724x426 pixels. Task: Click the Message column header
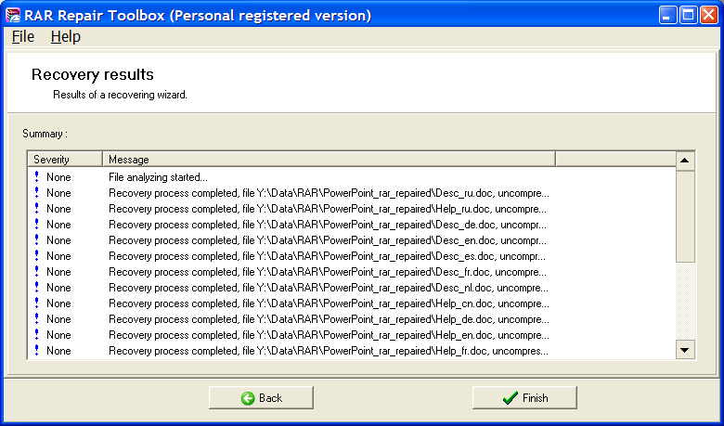328,160
